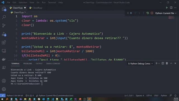179x101 pixels.
Task: Open the Run and Debug view
Action: point(4,34)
